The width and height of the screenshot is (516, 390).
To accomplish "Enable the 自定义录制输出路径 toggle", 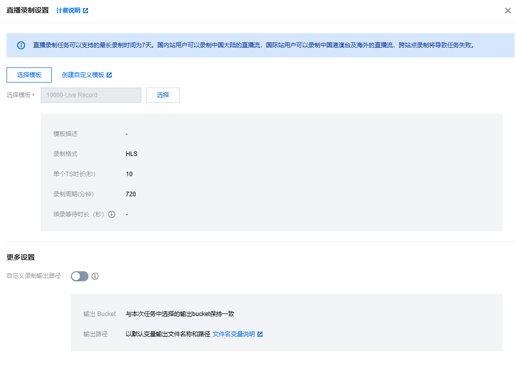I will click(79, 276).
